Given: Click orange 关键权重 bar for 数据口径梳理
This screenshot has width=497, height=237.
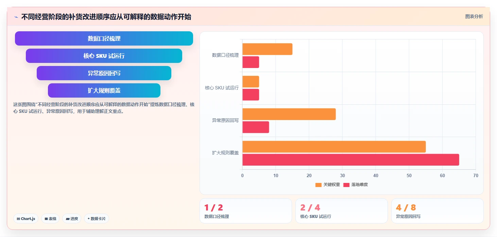Looking at the screenshot, I should (267, 49).
